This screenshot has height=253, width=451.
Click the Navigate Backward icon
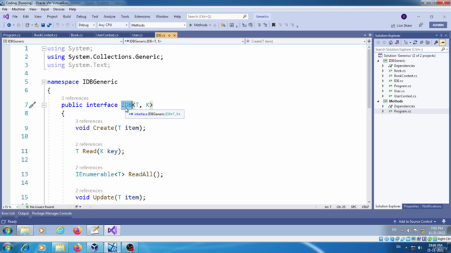click(x=9, y=25)
